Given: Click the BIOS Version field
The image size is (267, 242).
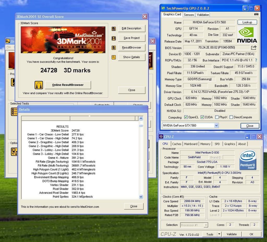Looking at the screenshot, I should [216, 48].
